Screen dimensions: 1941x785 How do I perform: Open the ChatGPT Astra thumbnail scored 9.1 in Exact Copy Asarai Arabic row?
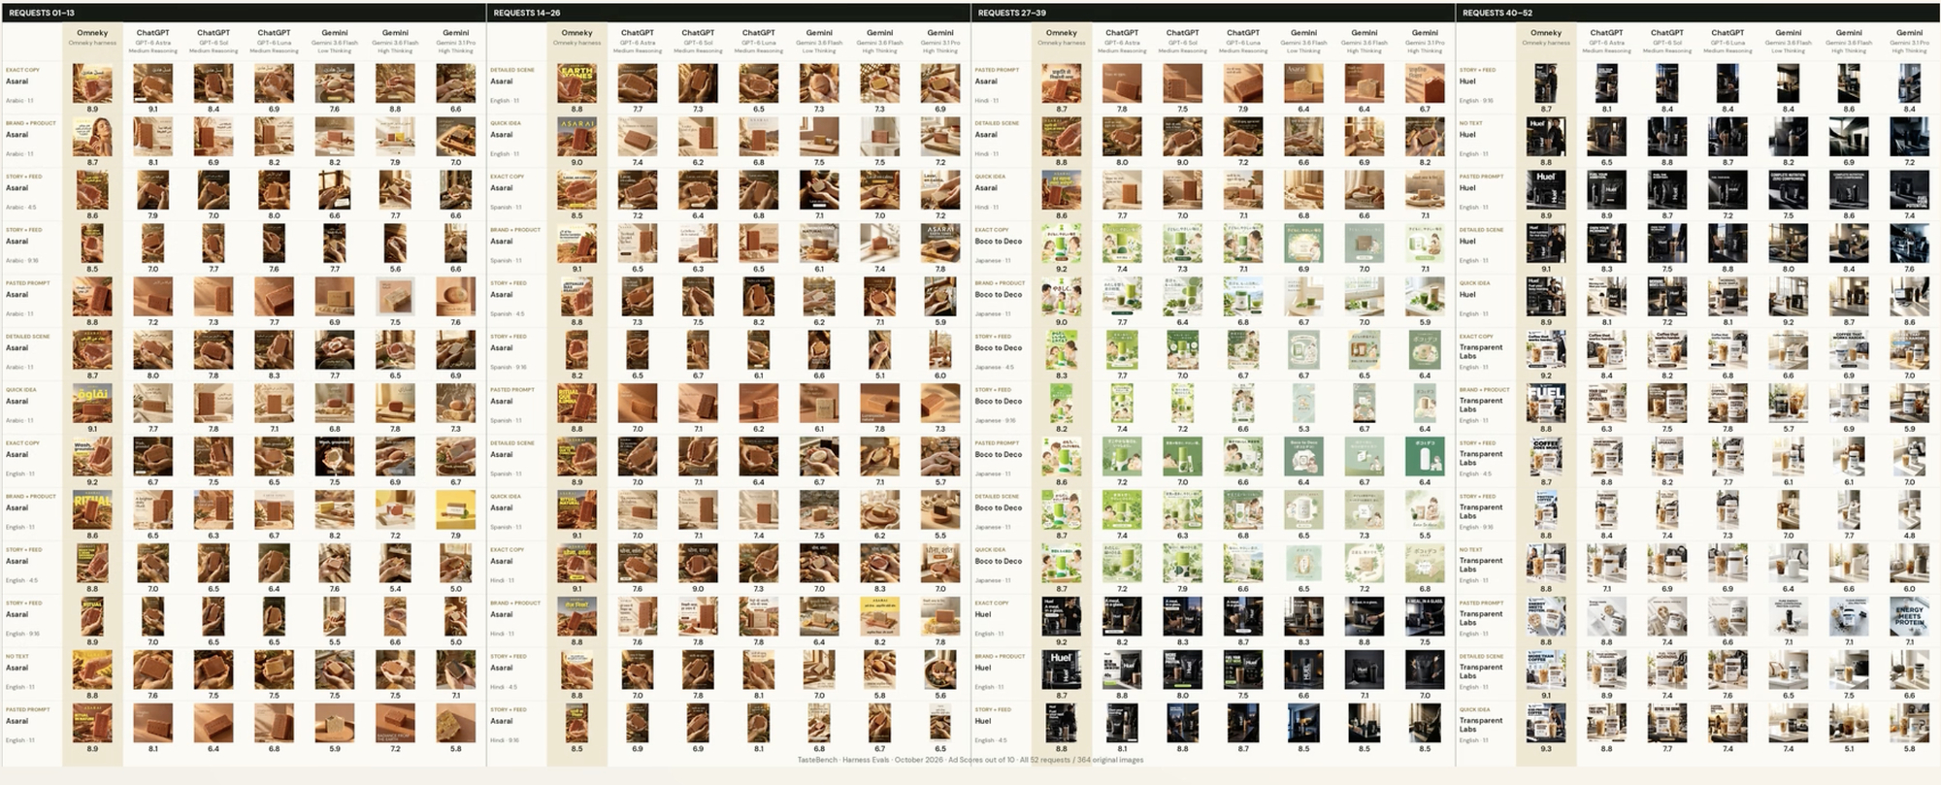click(153, 84)
